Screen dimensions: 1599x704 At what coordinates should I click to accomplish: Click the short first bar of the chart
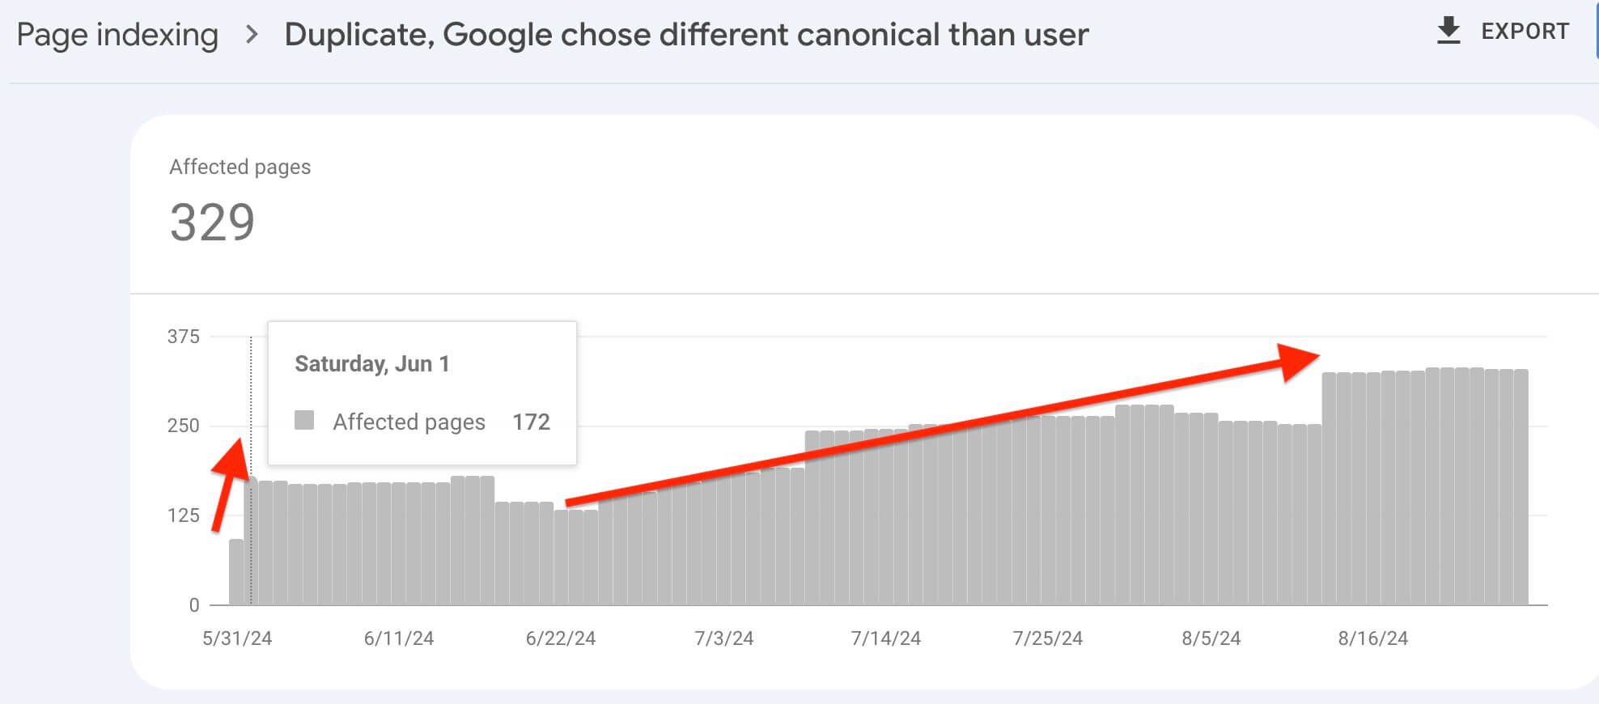236,571
